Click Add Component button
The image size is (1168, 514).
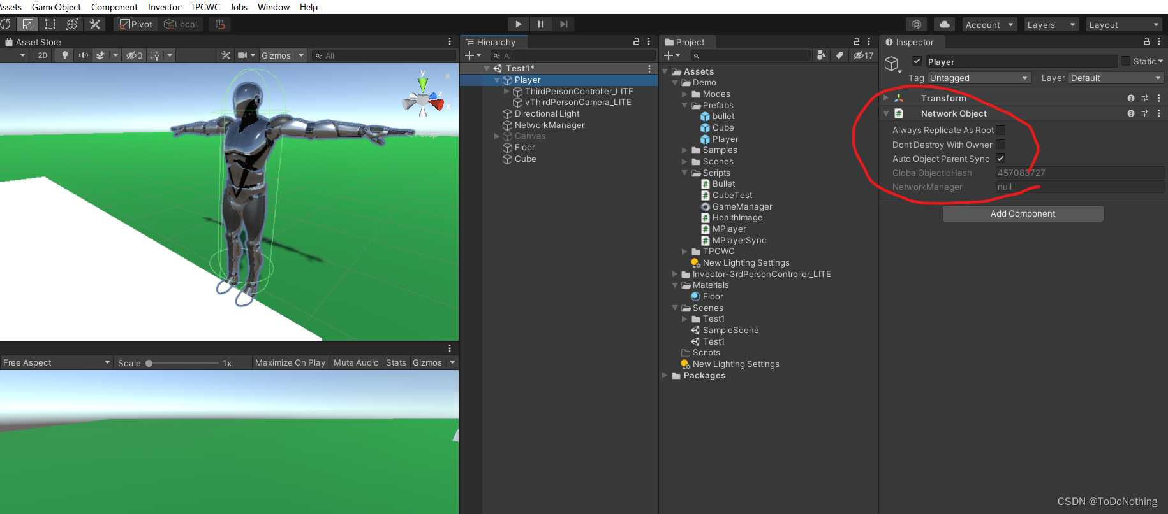(x=1023, y=213)
